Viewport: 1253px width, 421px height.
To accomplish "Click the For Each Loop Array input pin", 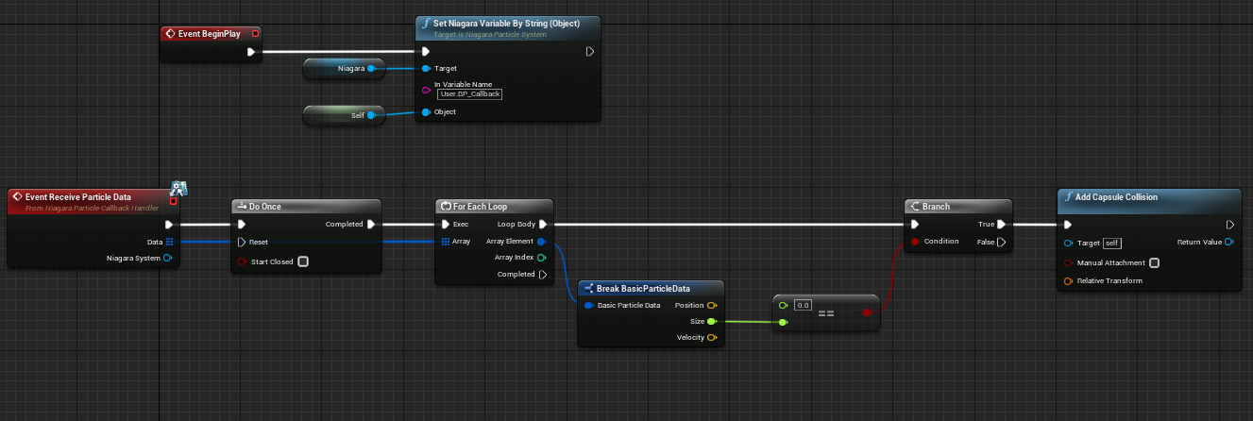I will click(x=446, y=242).
